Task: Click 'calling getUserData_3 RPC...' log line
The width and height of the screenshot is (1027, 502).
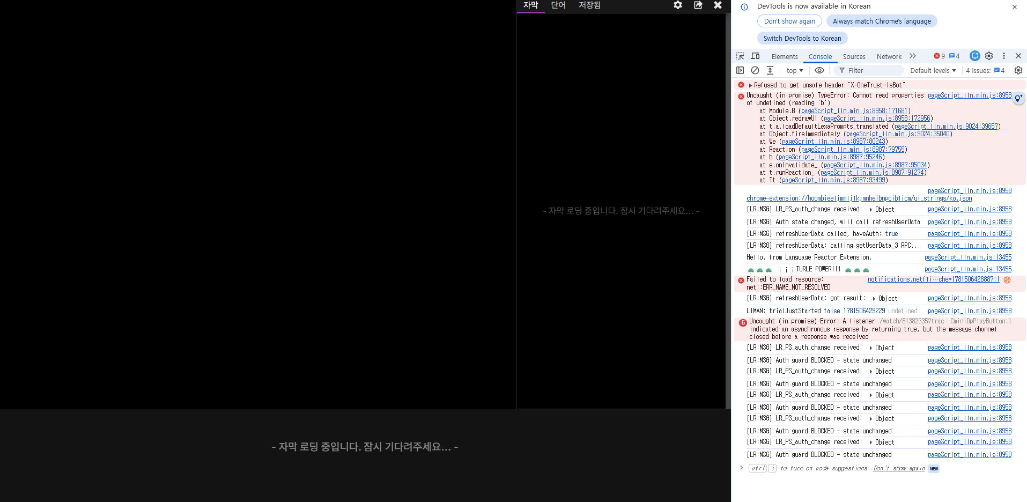Action: coord(833,245)
